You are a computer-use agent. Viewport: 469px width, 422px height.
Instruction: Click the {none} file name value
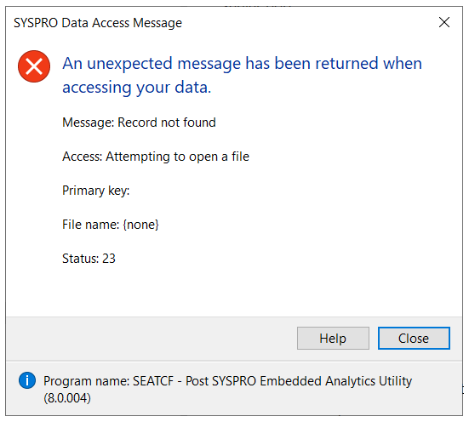[140, 225]
